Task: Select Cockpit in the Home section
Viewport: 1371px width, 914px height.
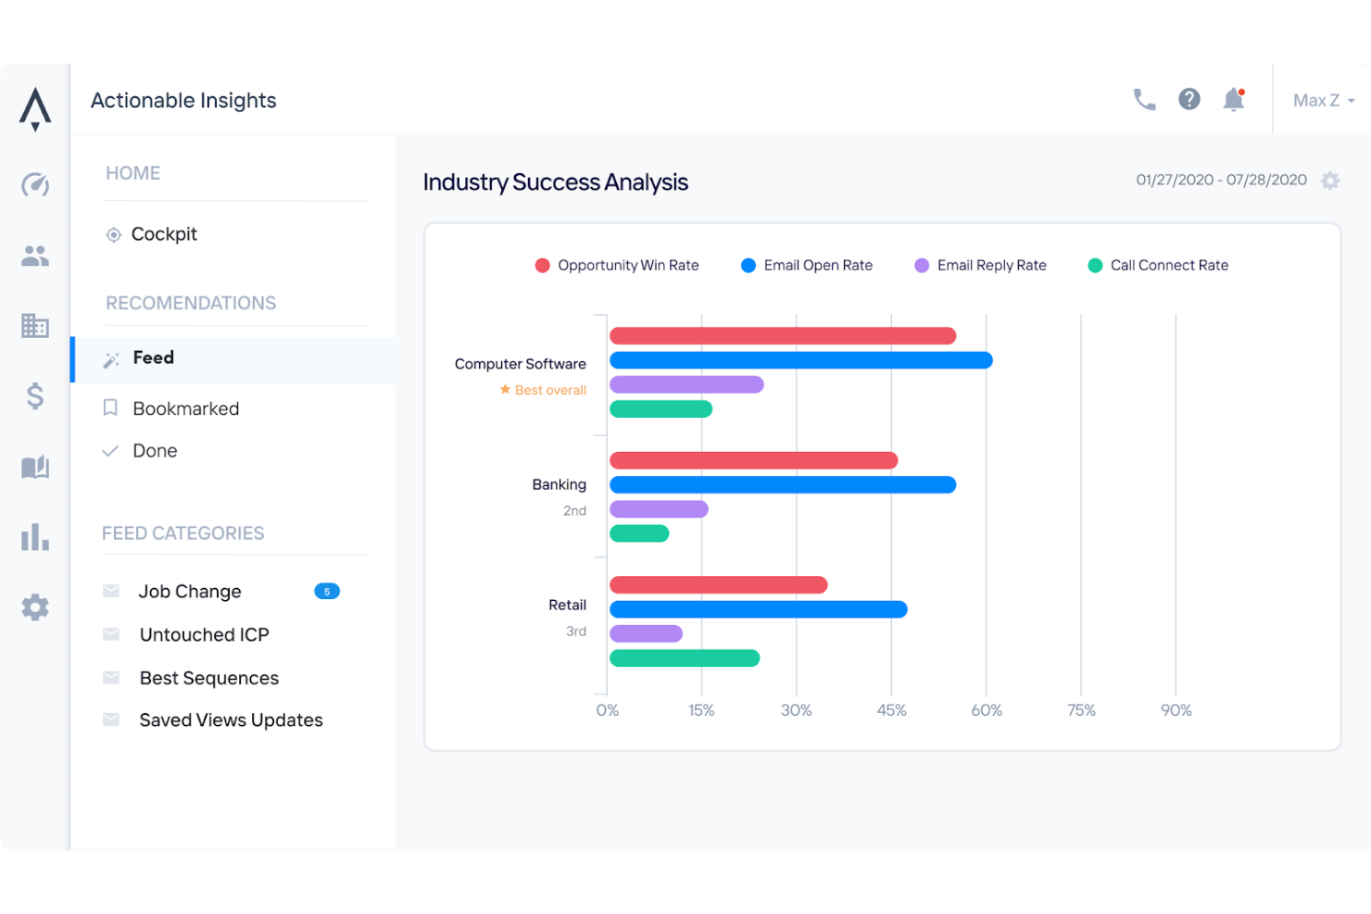Action: [x=164, y=234]
